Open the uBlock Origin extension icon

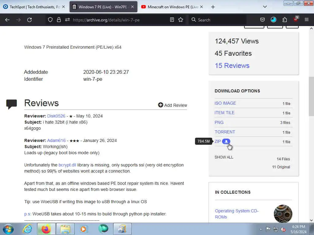296,19
